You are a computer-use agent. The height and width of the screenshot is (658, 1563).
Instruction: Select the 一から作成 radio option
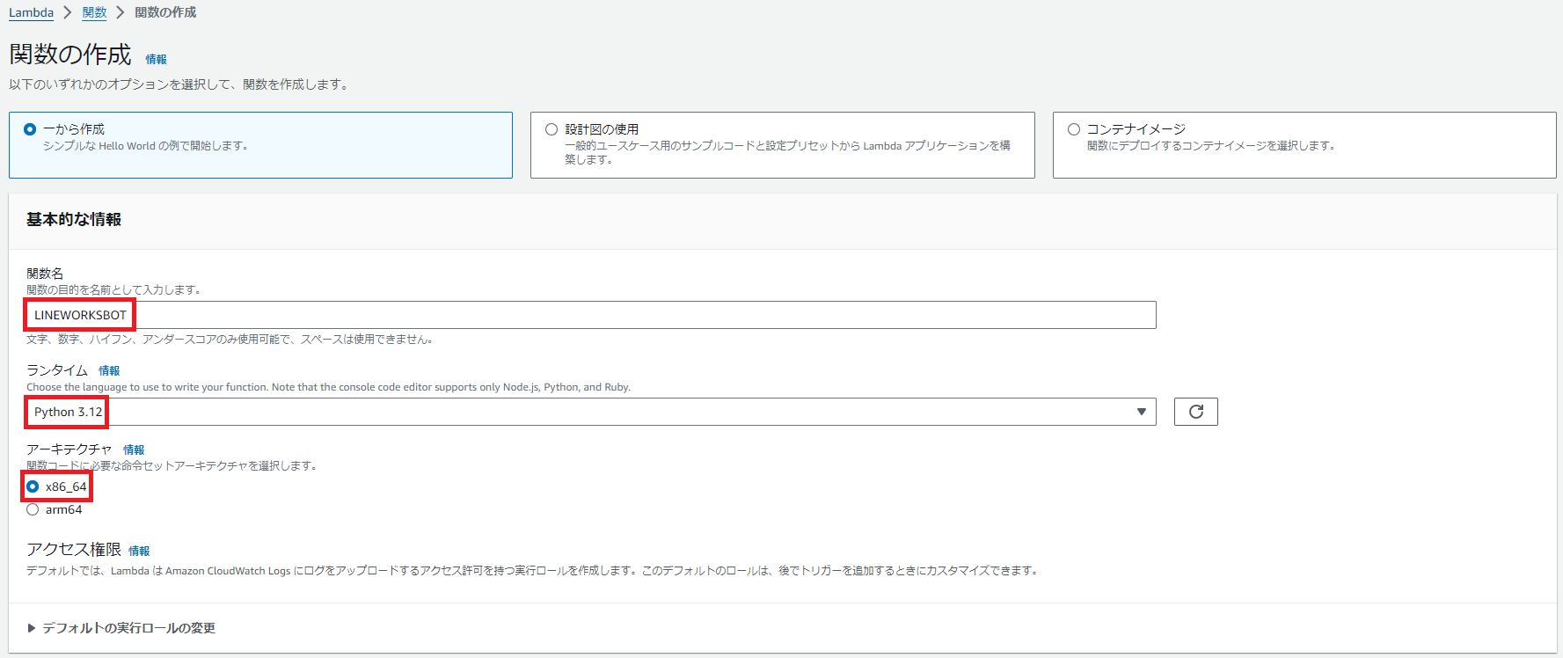coord(30,129)
